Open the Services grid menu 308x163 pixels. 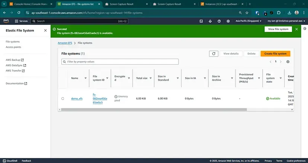[x=21, y=21]
